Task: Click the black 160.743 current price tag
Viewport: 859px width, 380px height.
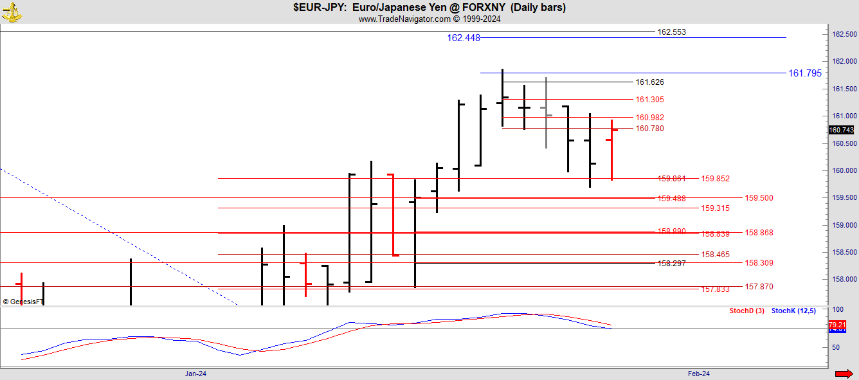Action: (841, 130)
